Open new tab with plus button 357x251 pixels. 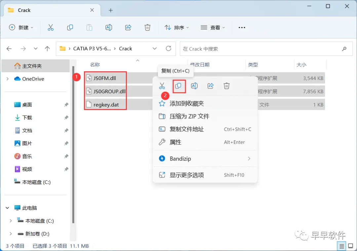[111, 10]
